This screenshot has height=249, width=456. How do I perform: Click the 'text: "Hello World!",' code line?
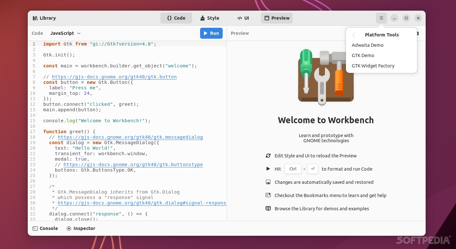(85, 148)
